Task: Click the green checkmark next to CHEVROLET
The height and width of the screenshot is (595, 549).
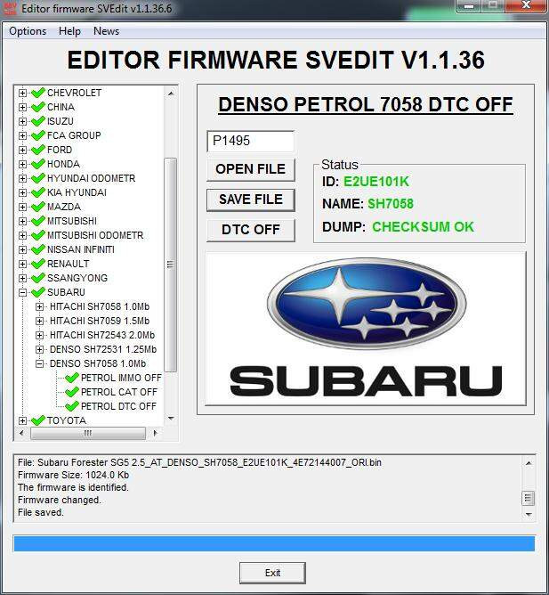Action: point(38,93)
